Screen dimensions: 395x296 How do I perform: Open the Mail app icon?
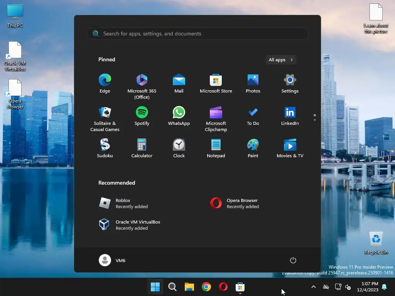[x=179, y=84]
